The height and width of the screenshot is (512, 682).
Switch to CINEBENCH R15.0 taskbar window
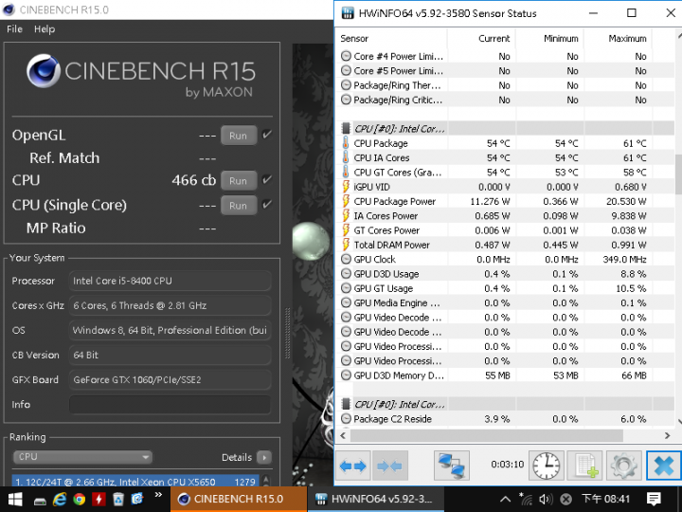coord(239,499)
